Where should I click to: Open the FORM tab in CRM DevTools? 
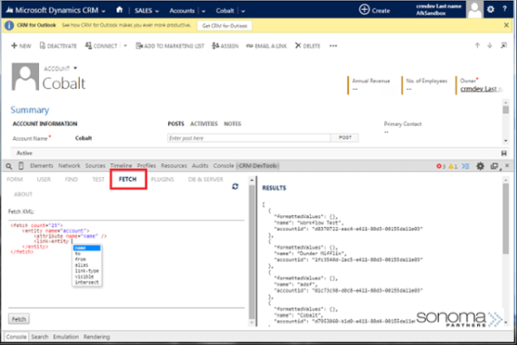(x=14, y=179)
